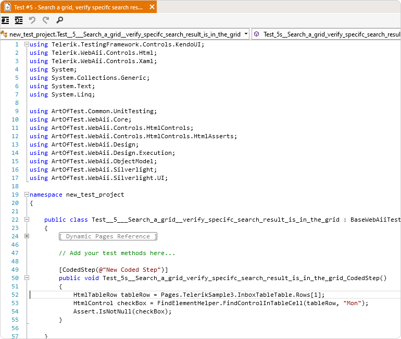
Task: Click the purple method cube icon
Action: pos(257,34)
